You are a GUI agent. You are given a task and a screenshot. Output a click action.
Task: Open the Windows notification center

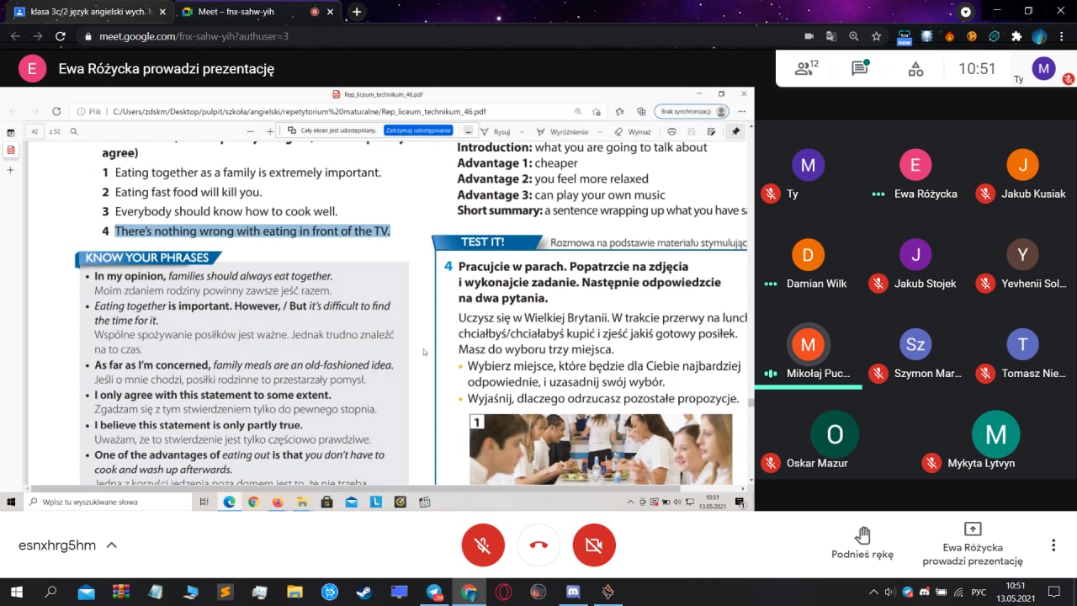click(1053, 592)
